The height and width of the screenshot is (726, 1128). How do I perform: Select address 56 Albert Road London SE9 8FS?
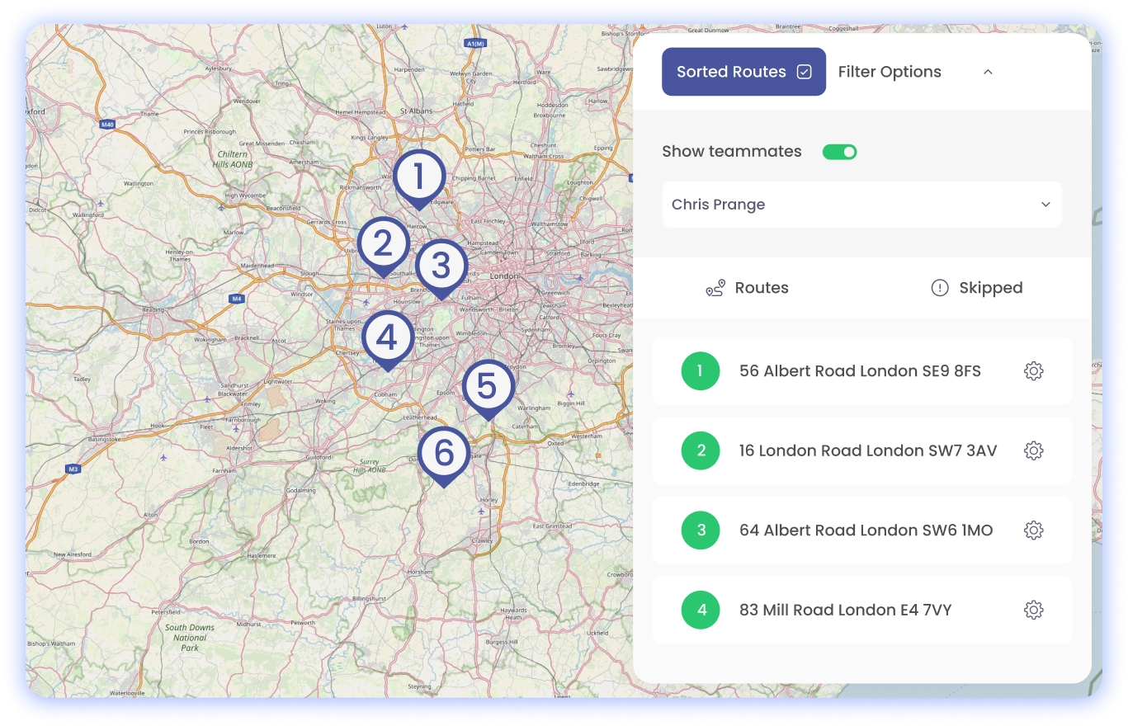click(861, 371)
